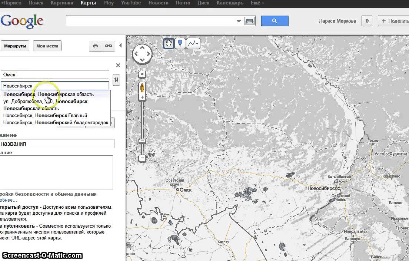Open notifications counter showing 0
This screenshot has height=261, width=409.
[x=367, y=21]
